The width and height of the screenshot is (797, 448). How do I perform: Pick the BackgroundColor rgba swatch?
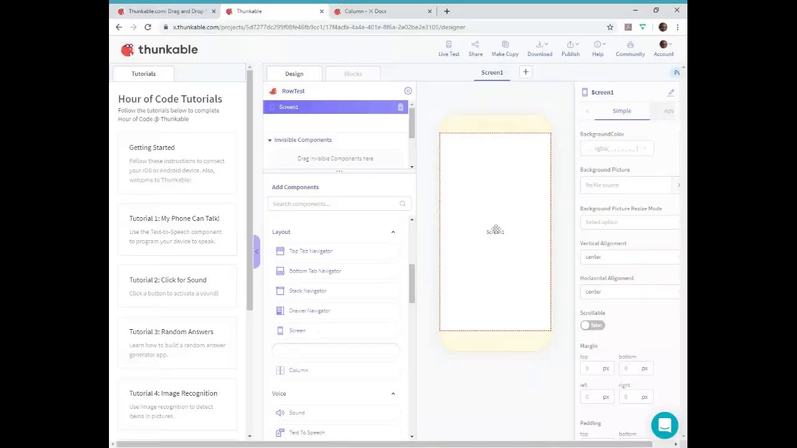coord(617,149)
